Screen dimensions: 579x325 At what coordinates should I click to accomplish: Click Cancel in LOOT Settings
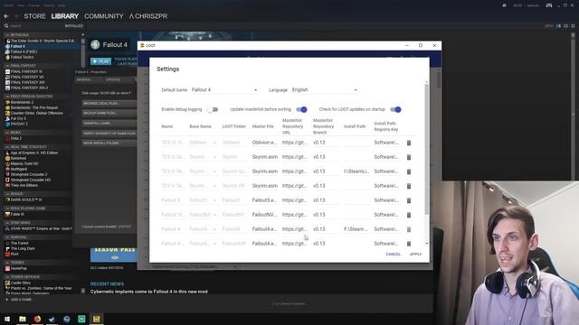coord(393,255)
